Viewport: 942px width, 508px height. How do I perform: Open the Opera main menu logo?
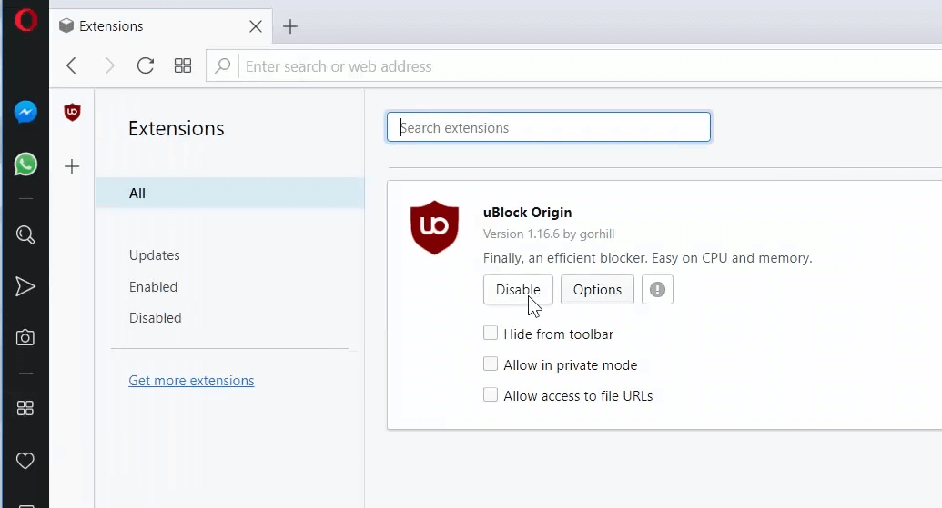[x=25, y=20]
